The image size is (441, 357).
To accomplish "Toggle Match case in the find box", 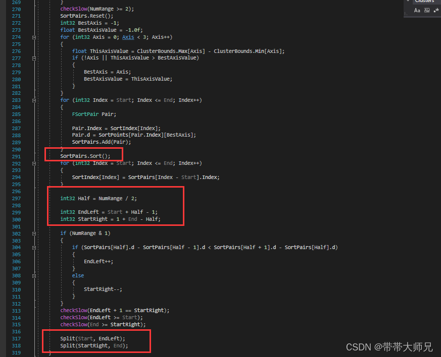I will [417, 11].
